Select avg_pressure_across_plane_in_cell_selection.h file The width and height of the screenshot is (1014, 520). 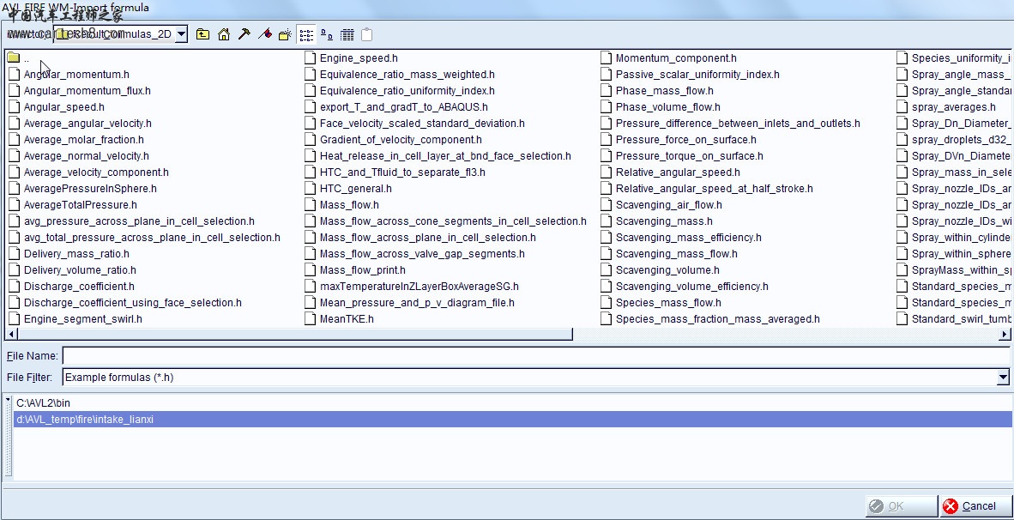point(132,221)
